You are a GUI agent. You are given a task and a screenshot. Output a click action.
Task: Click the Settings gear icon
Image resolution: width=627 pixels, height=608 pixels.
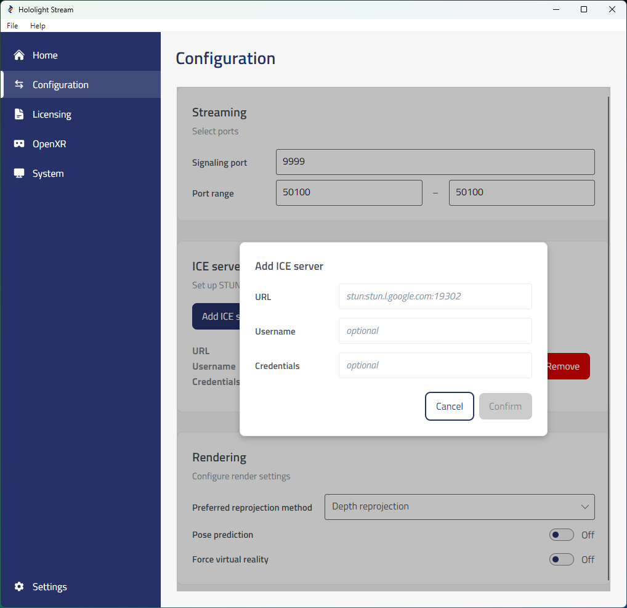(x=19, y=586)
